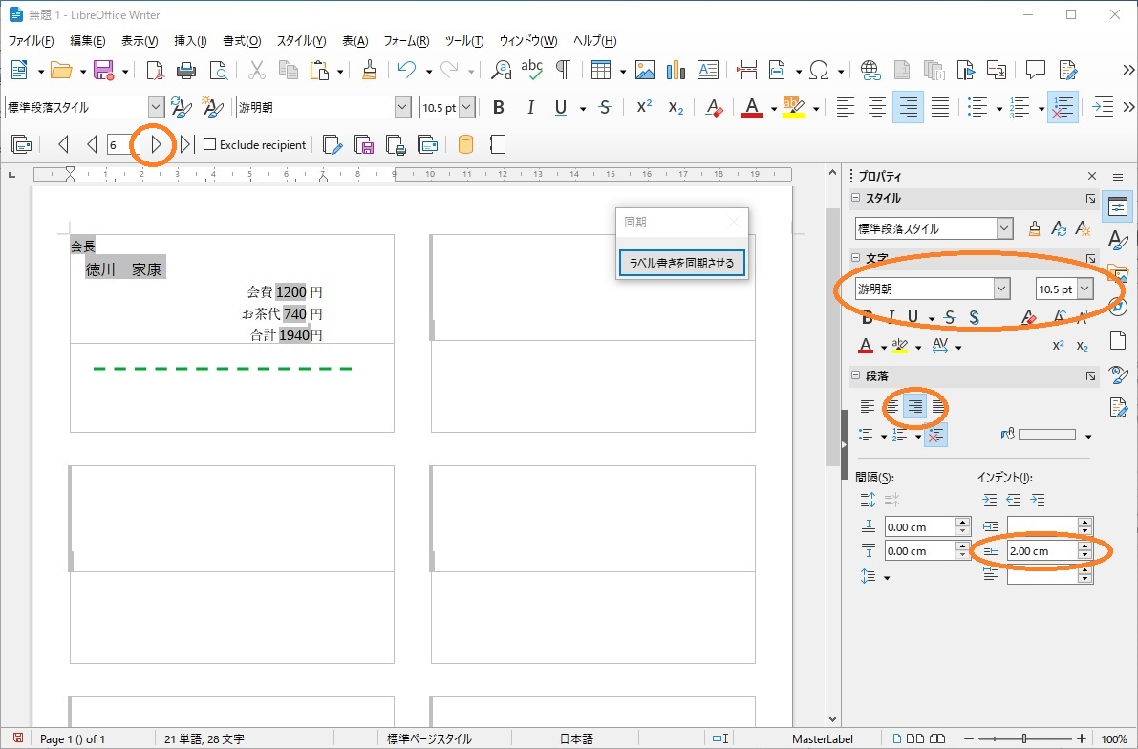Toggle Align Left in sidebar paragraph section
The width and height of the screenshot is (1138, 749).
(x=868, y=407)
